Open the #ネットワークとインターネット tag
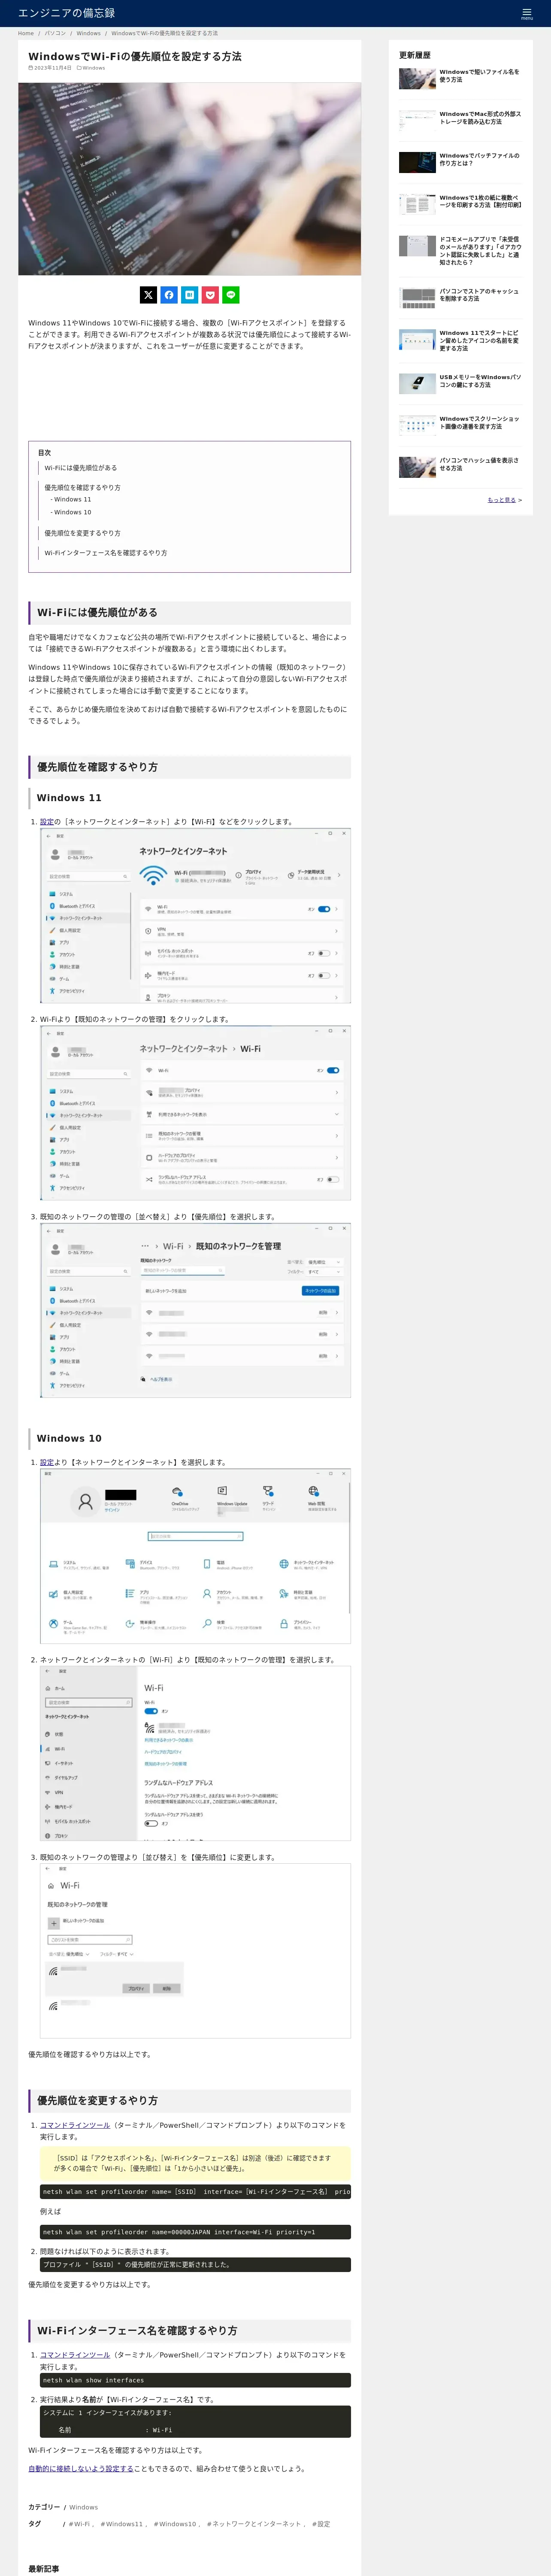Screen dimensions: 551x2576 (254, 2524)
